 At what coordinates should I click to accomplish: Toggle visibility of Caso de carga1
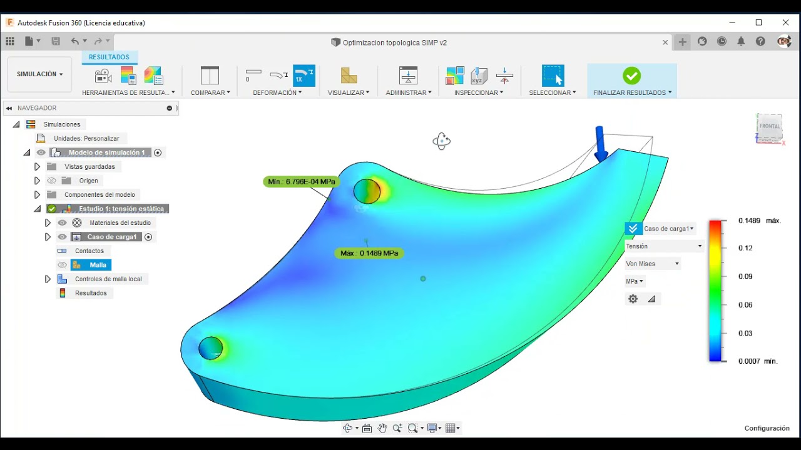pos(62,237)
